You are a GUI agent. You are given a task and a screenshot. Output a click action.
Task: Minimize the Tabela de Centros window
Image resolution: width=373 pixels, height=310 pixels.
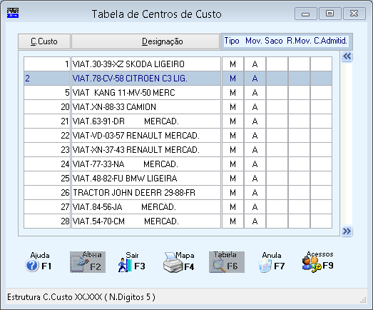tap(306, 14)
